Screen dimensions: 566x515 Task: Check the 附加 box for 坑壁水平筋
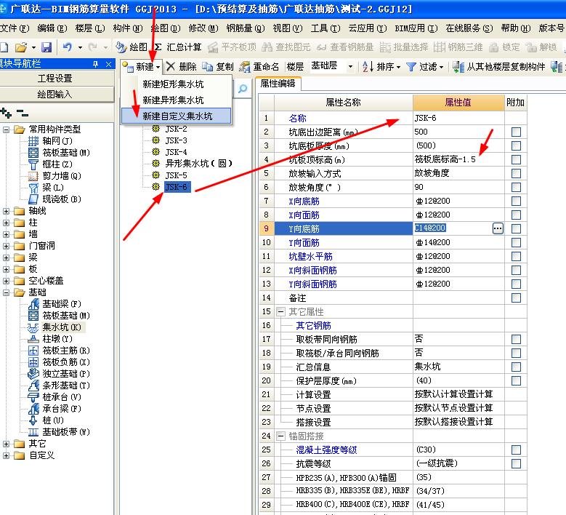(516, 257)
